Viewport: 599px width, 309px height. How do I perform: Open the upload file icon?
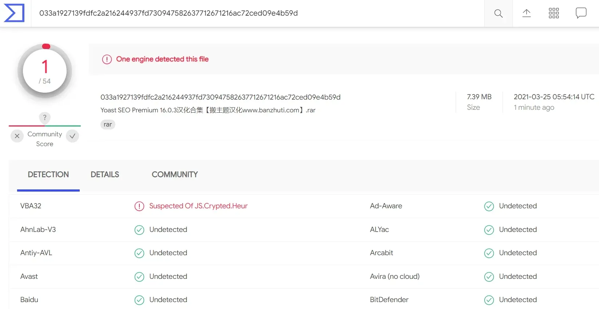526,13
